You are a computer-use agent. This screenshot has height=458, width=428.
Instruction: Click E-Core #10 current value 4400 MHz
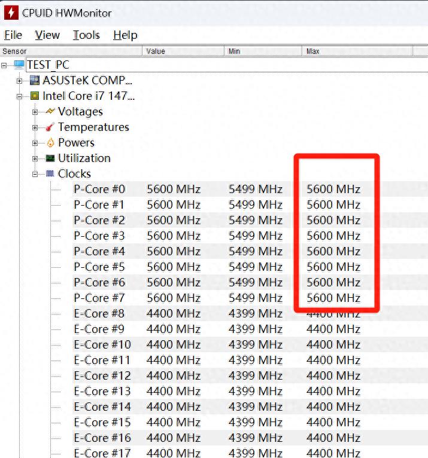coord(174,344)
